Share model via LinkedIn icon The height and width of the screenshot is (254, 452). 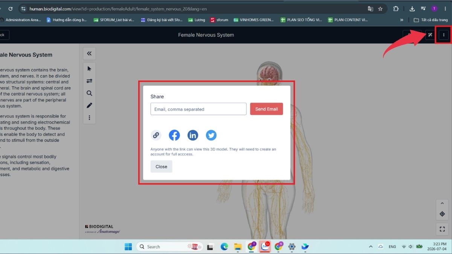tap(192, 135)
